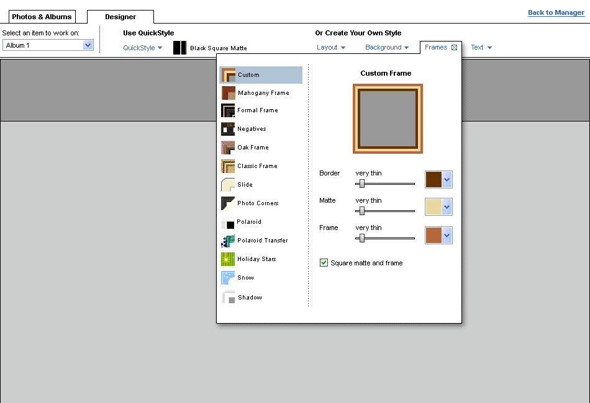
Task: Select the 'Polaroid Transfer' list label
Action: [x=263, y=241]
